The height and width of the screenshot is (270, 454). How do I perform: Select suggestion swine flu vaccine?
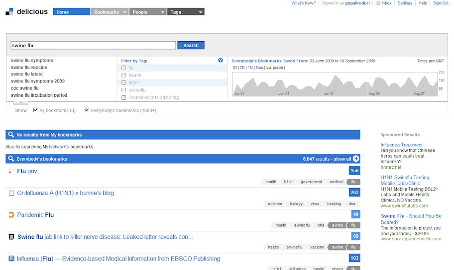pyautogui.click(x=29, y=67)
